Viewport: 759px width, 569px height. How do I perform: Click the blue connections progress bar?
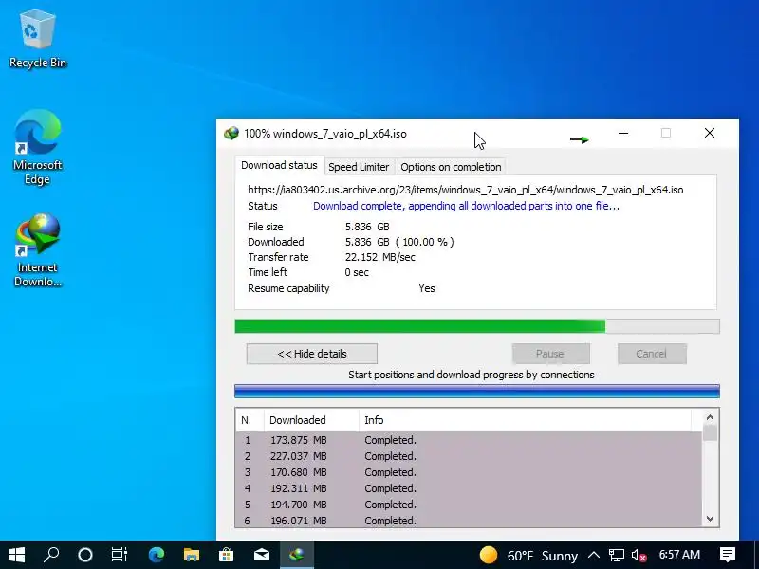click(477, 391)
